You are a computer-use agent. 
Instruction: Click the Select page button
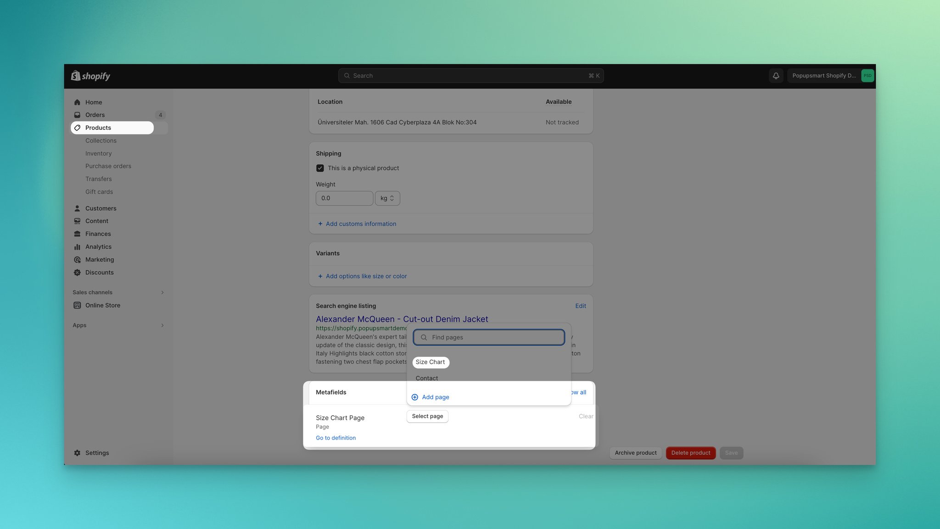pos(427,417)
